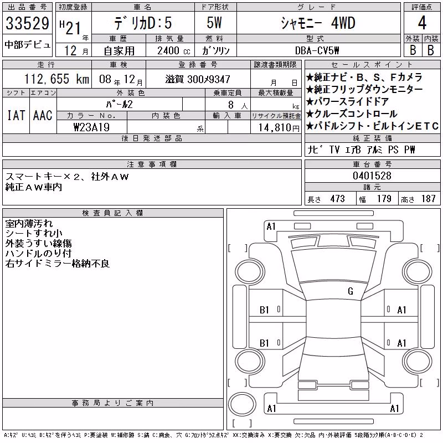Click the car name デリカD:5
The width and height of the screenshot is (443, 443).
(x=143, y=23)
